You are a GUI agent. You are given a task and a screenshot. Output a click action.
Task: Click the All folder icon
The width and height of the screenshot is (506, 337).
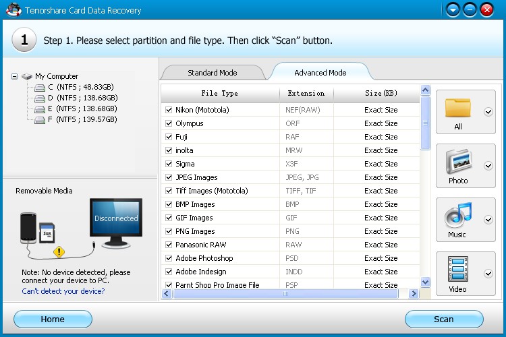coord(457,108)
